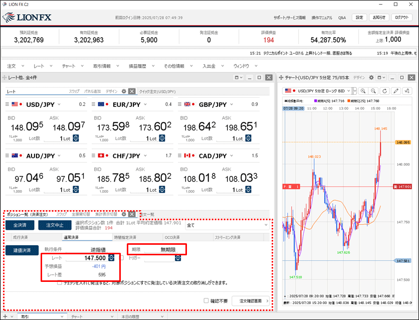Screen dimensions: 419x320
Task: Click the add indicator icon in chart toolbar
Action: pyautogui.click(x=407, y=91)
